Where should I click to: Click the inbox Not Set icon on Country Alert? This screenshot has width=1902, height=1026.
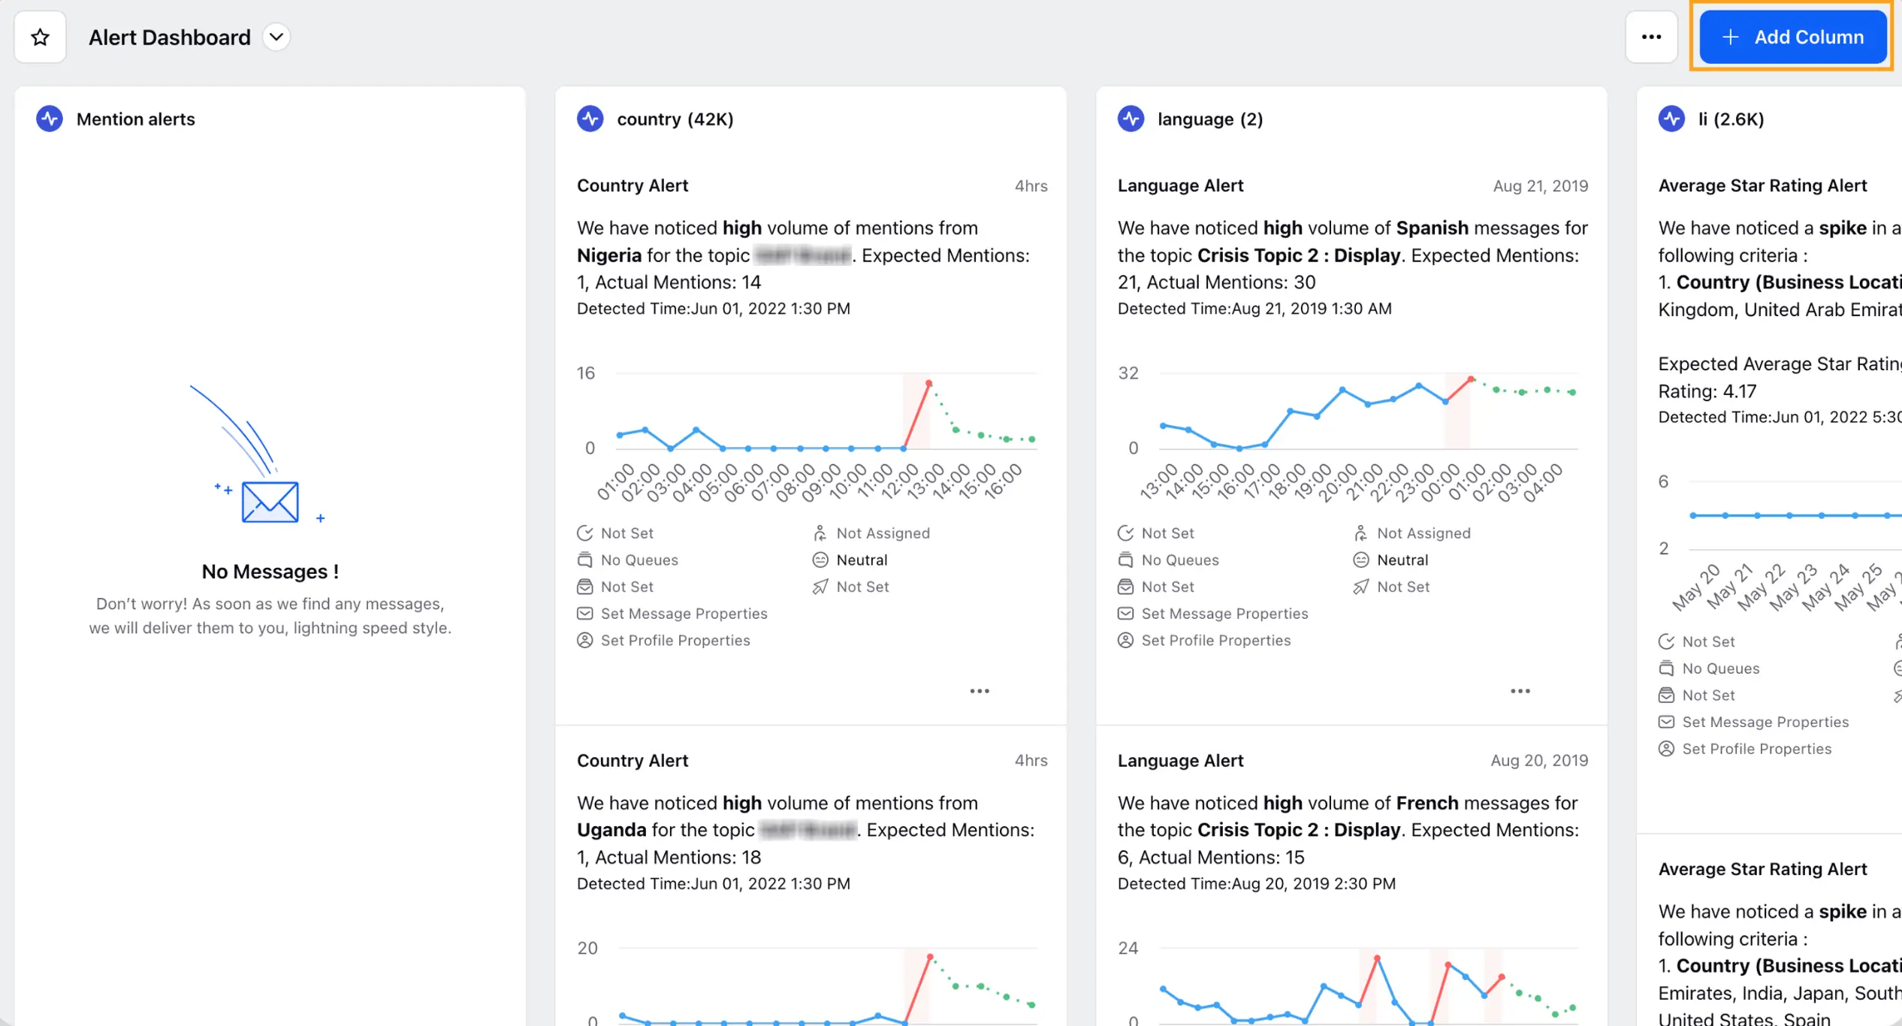click(585, 586)
